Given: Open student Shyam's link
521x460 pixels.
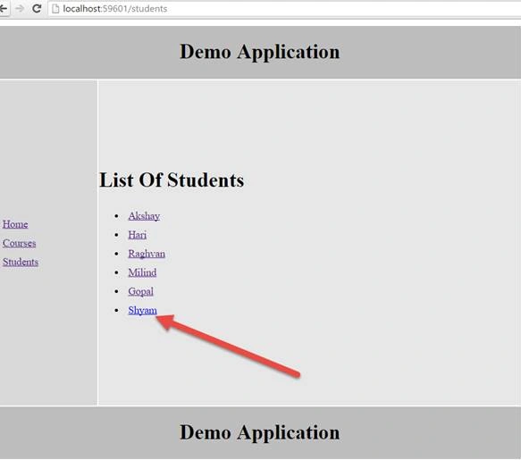Looking at the screenshot, I should pos(143,311).
